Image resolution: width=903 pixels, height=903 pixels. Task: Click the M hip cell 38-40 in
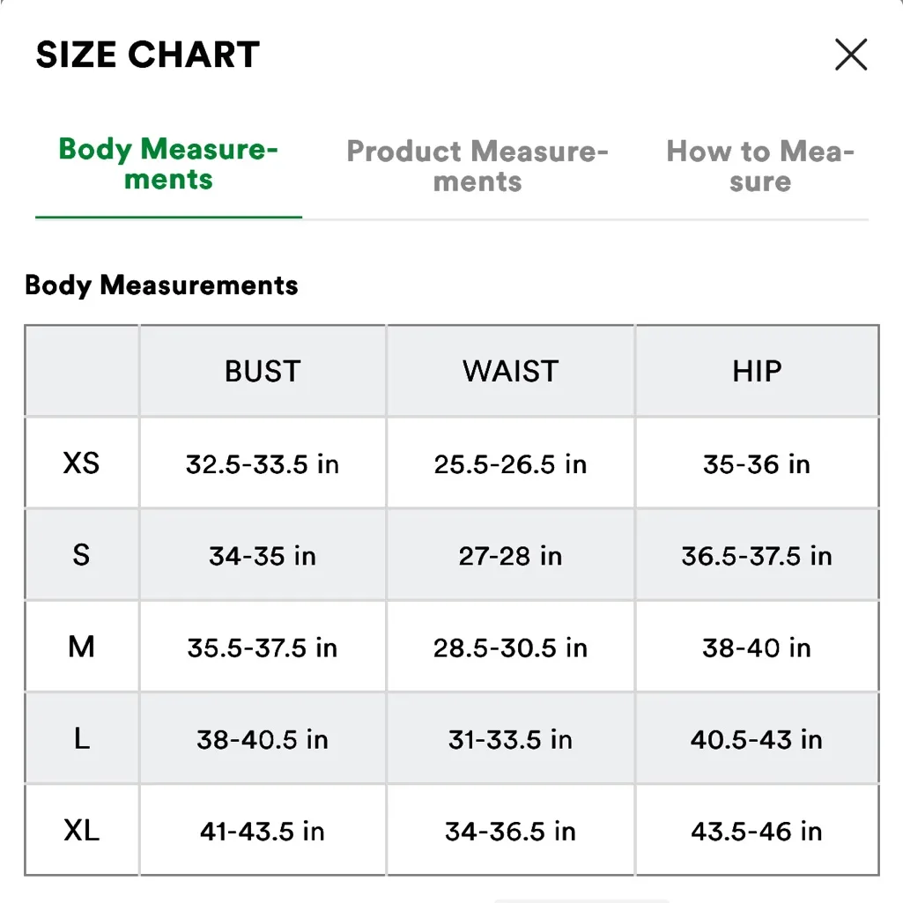click(x=757, y=648)
